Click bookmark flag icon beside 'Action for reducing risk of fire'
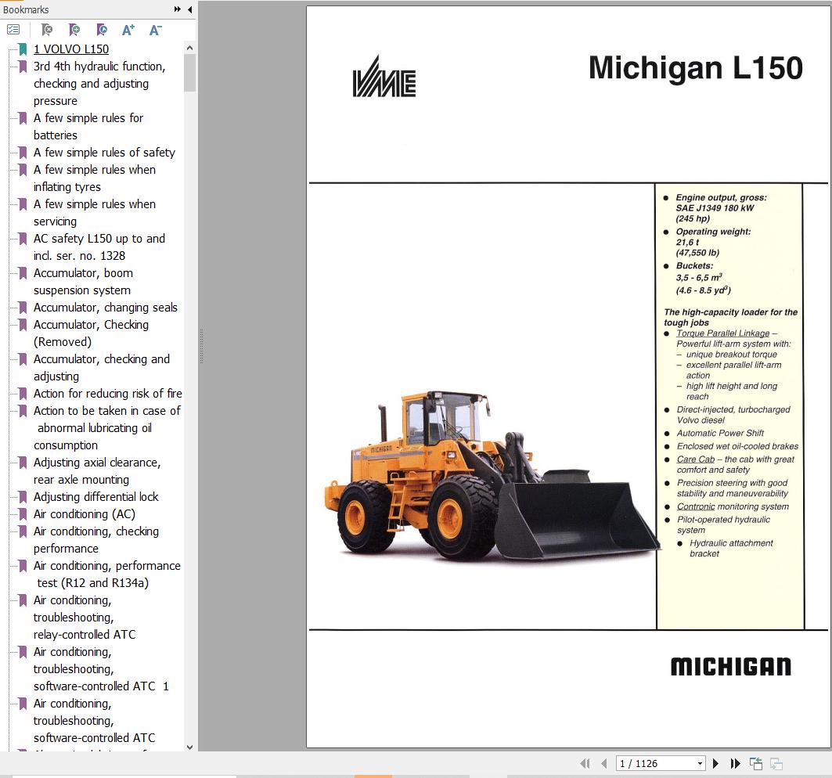832x778 pixels. coord(23,394)
